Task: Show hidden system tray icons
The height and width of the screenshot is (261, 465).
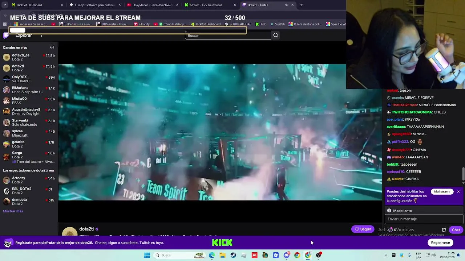Action: coord(386,255)
